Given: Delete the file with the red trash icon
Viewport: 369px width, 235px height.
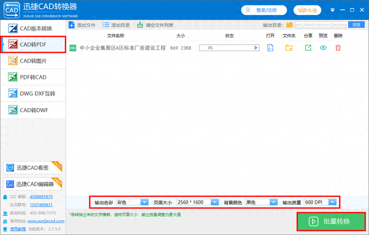Looking at the screenshot, I should 338,48.
